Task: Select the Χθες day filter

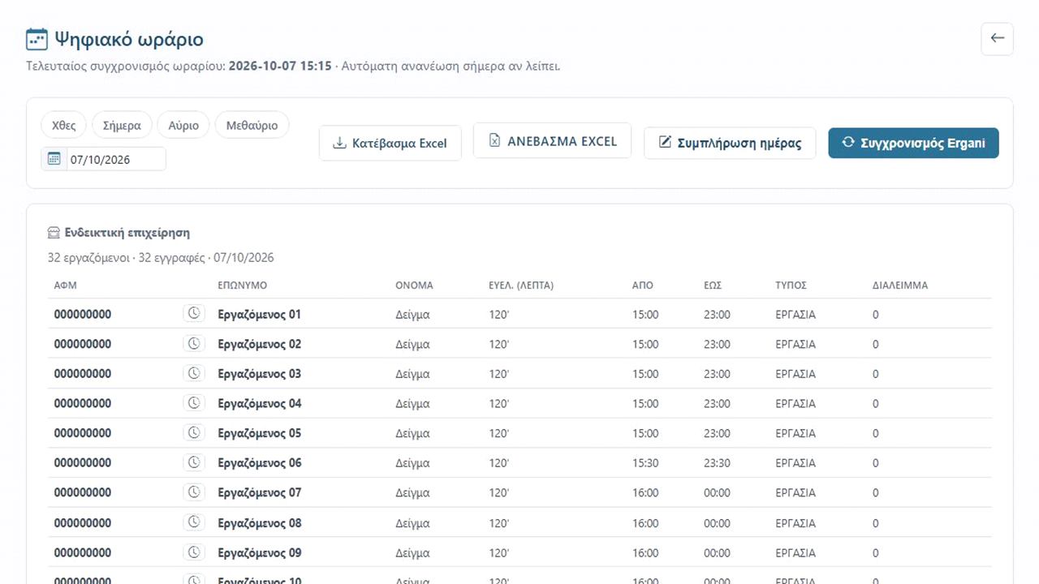Action: point(64,125)
